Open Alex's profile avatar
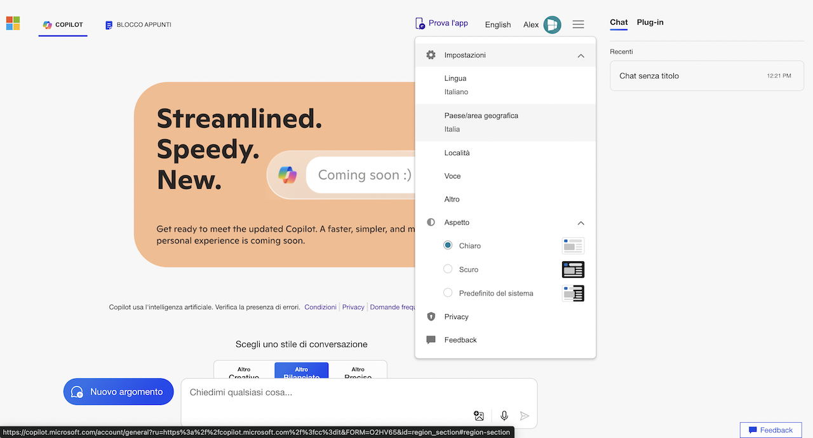The height and width of the screenshot is (438, 813). (552, 25)
